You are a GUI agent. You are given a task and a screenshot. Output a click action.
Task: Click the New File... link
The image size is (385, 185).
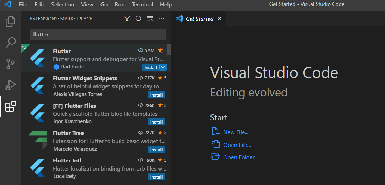(236, 132)
